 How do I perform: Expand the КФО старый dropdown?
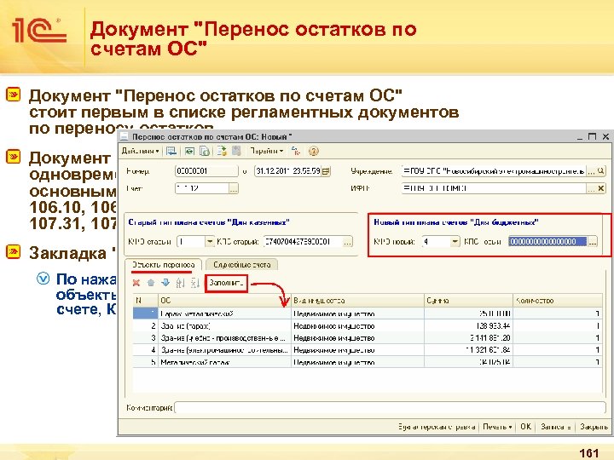pos(210,242)
